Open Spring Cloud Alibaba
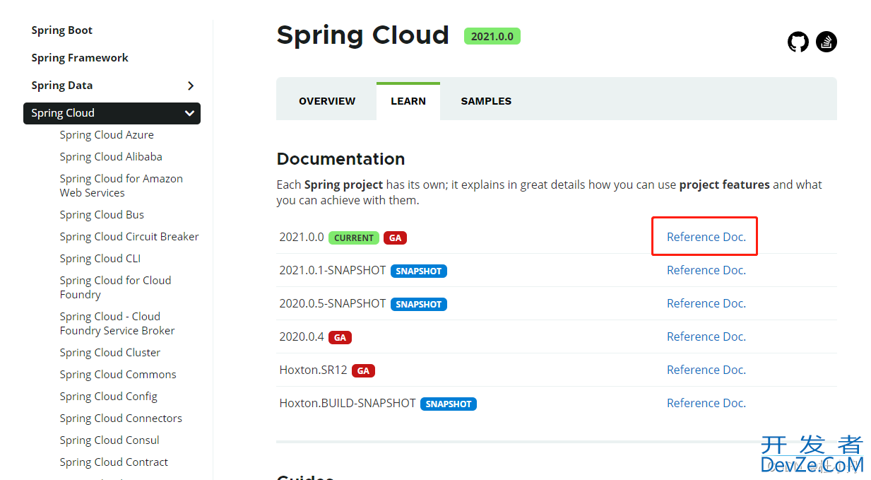Image resolution: width=871 pixels, height=480 pixels. pos(111,157)
